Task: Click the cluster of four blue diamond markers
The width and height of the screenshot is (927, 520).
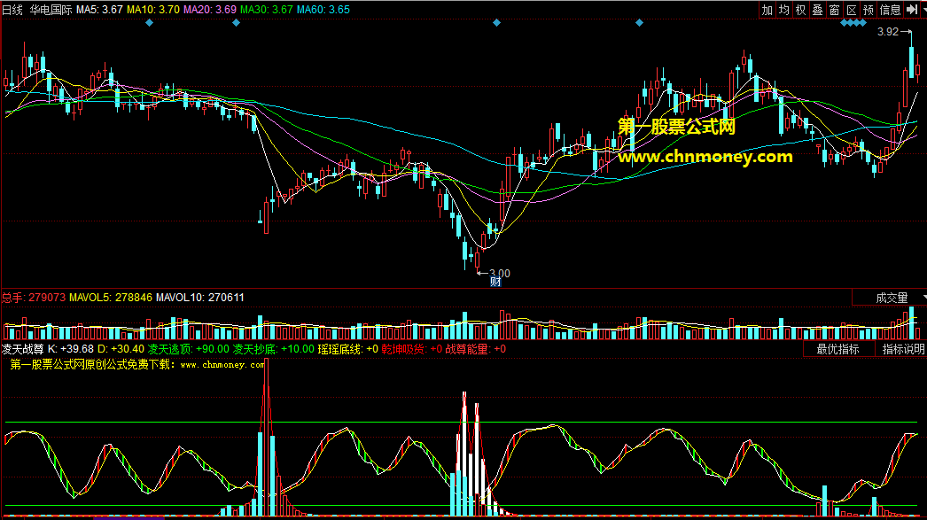Action: point(853,22)
